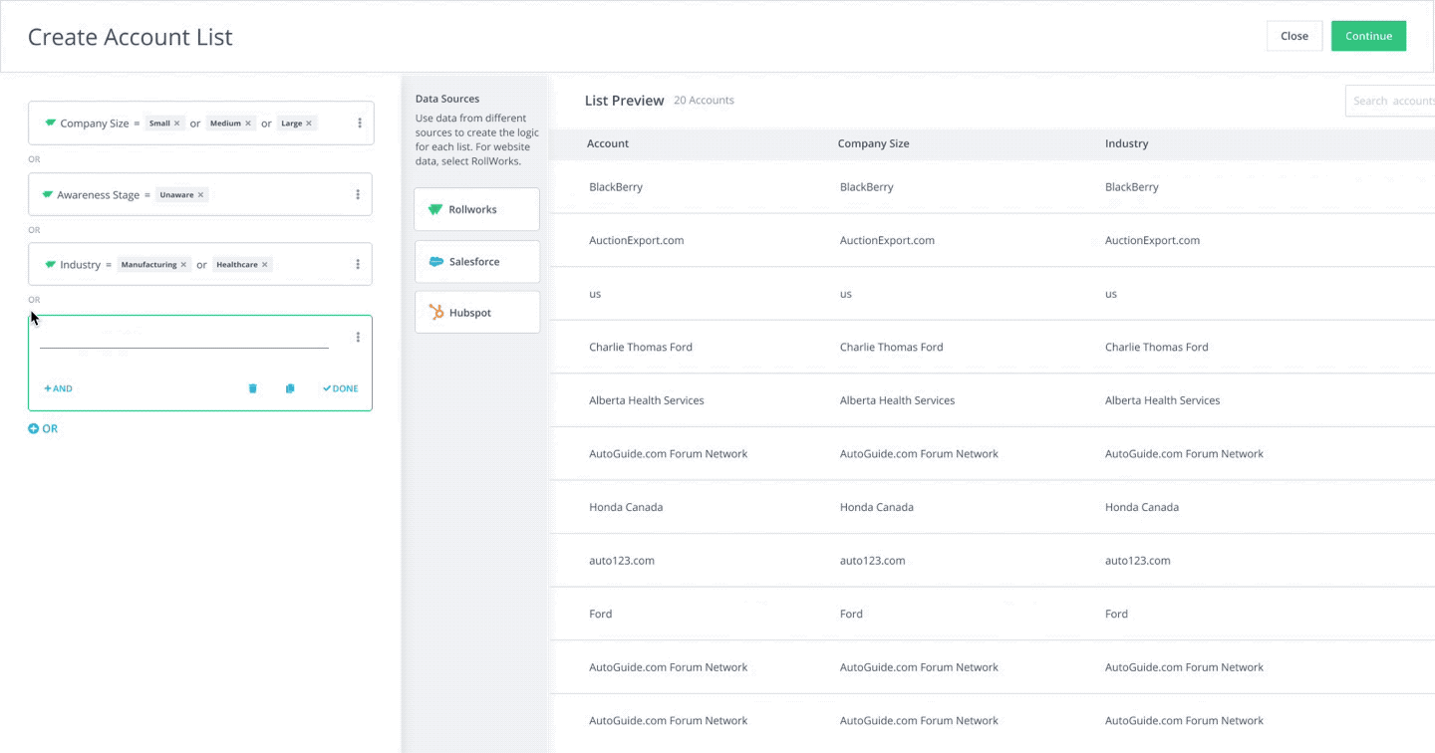1435x753 pixels.
Task: Remove the Healthcare industry tag
Action: pos(264,265)
